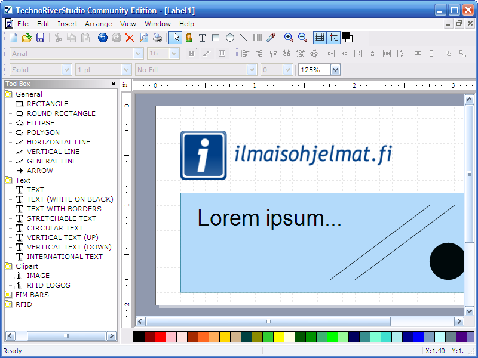478x358 pixels.
Task: Delete selection with the red X icon
Action: 130,38
